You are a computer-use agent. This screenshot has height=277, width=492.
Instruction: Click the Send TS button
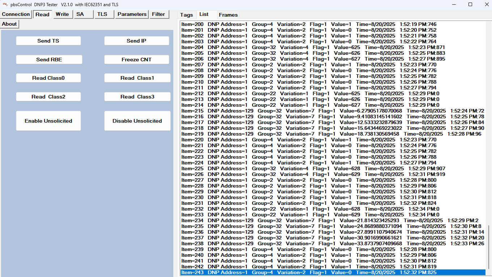(x=48, y=40)
